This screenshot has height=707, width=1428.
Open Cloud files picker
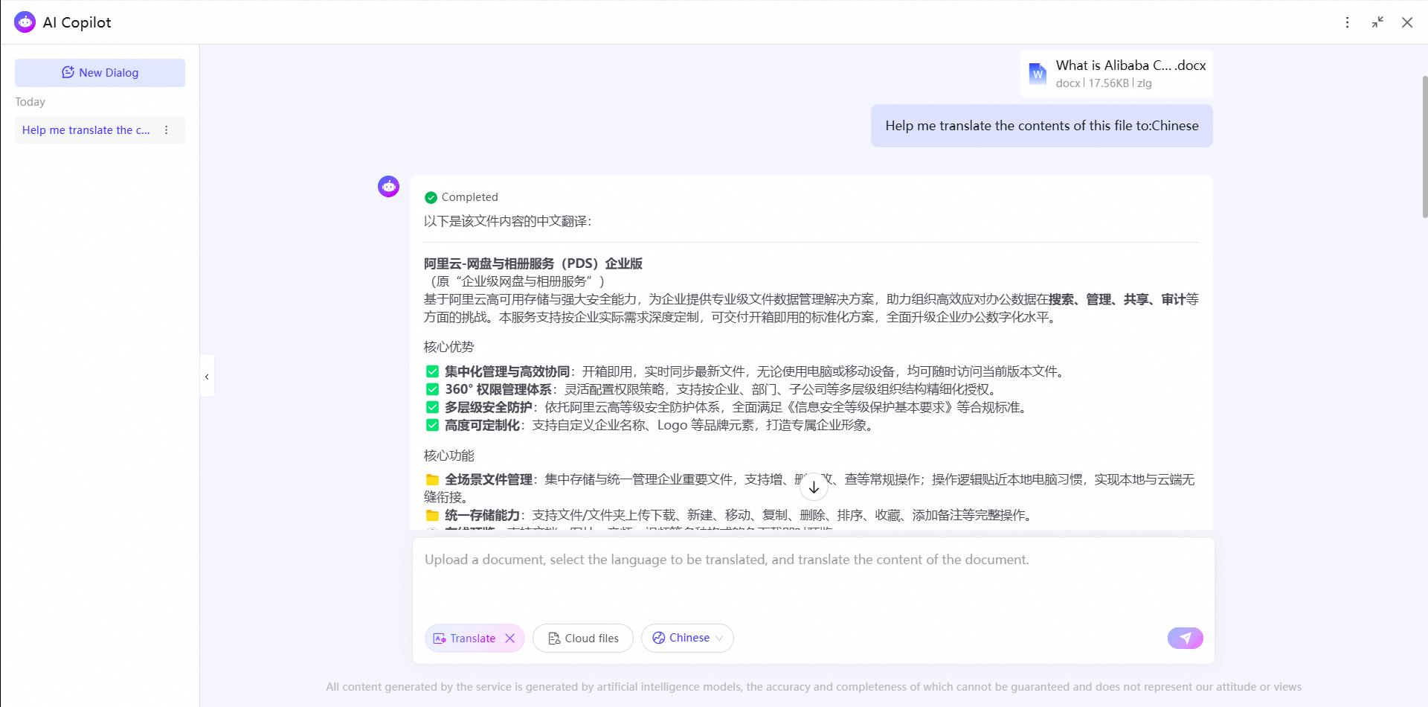pyautogui.click(x=583, y=639)
